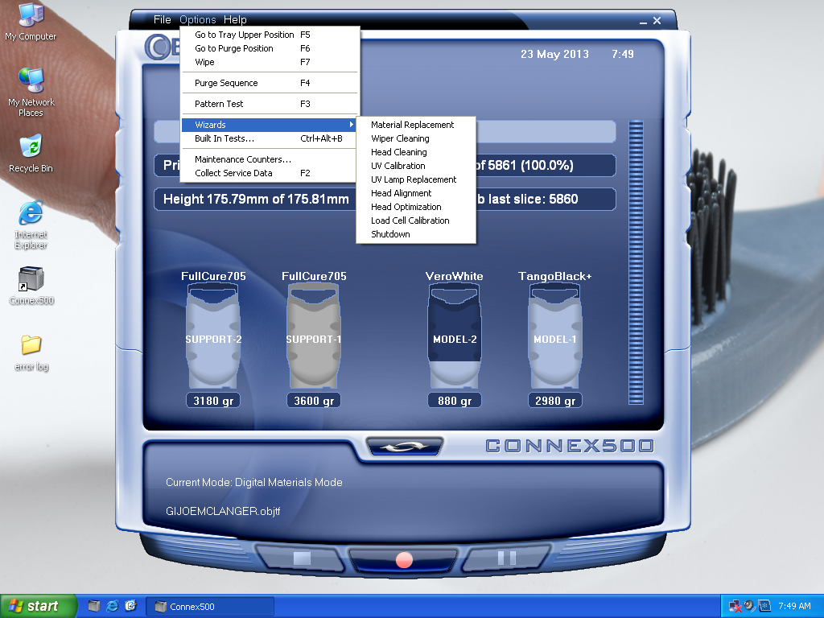Close the Connex500 window

[x=657, y=20]
